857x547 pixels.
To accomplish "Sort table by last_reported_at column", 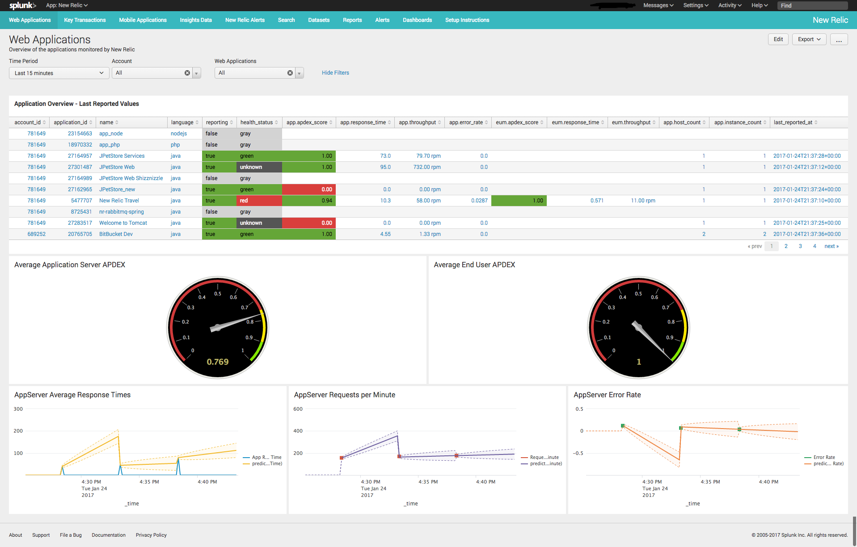I will click(x=795, y=122).
